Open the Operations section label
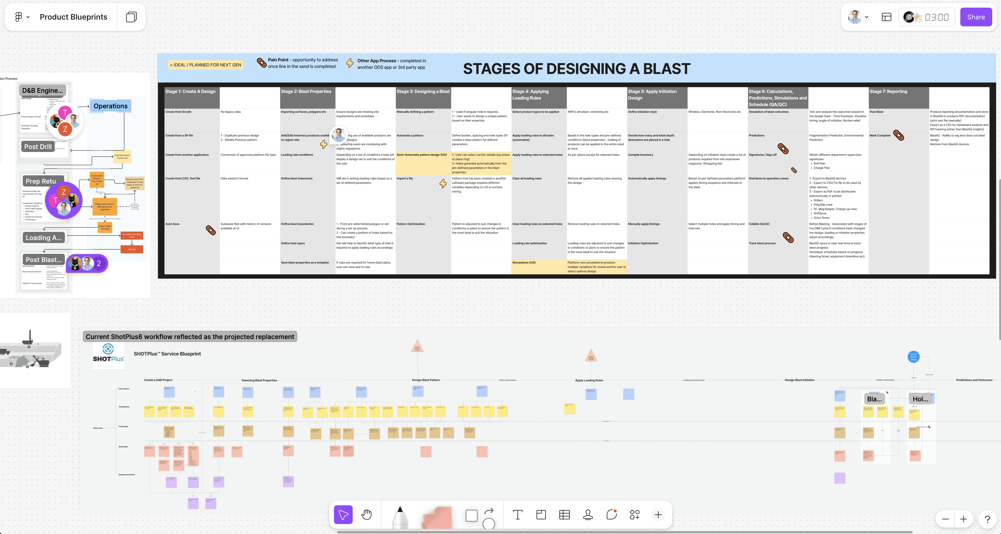 (x=110, y=106)
